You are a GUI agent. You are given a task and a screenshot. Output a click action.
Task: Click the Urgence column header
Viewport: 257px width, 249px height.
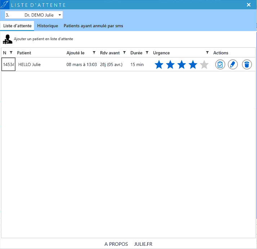161,53
